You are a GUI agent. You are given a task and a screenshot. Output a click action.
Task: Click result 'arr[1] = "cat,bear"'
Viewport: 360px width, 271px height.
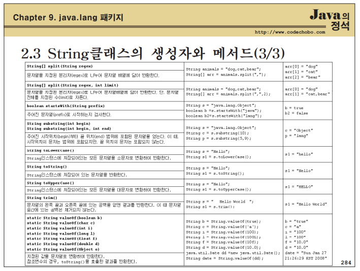[307, 94]
